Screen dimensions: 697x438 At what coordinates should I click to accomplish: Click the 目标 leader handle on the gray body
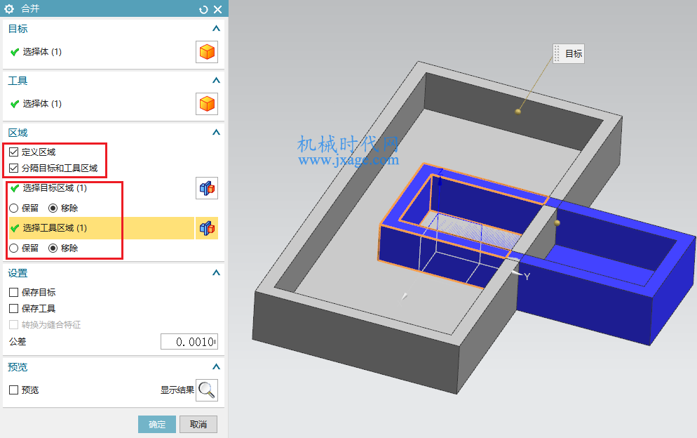coord(518,112)
